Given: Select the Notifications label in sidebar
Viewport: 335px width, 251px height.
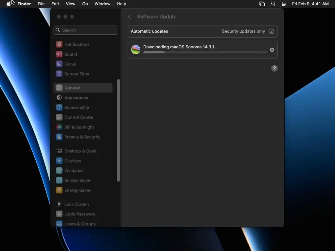Looking at the screenshot, I should (77, 44).
